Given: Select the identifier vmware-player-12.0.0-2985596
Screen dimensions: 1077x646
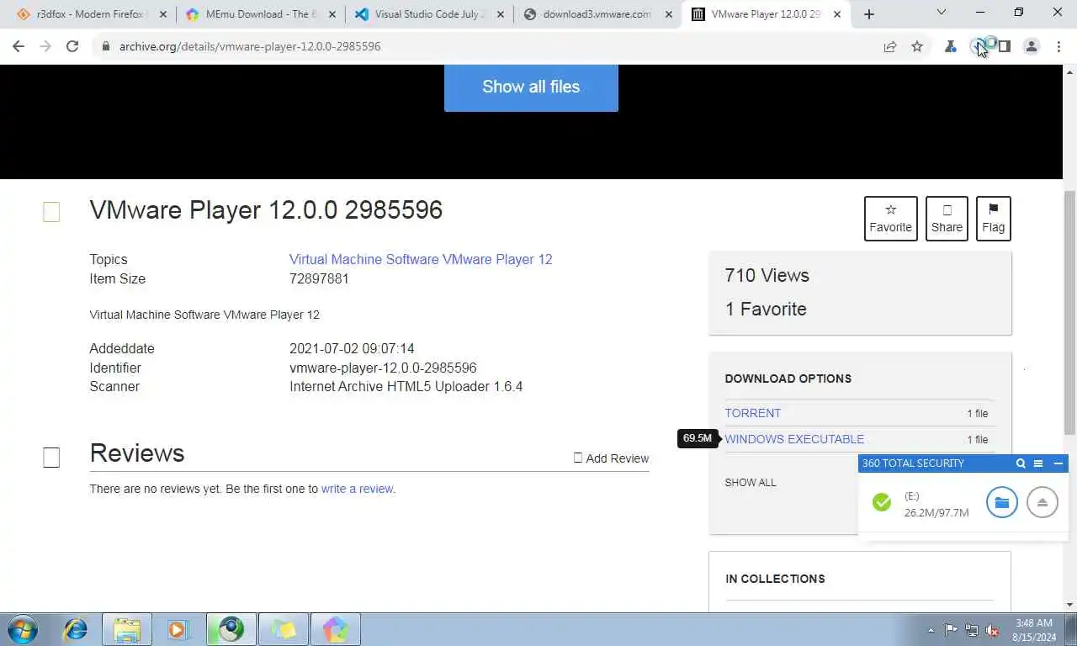Looking at the screenshot, I should pyautogui.click(x=383, y=368).
